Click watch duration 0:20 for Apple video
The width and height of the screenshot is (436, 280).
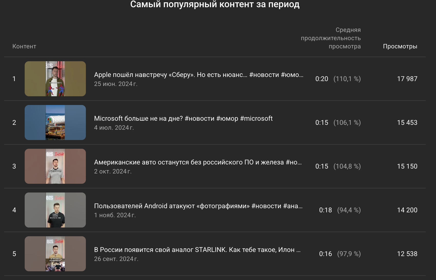(322, 79)
